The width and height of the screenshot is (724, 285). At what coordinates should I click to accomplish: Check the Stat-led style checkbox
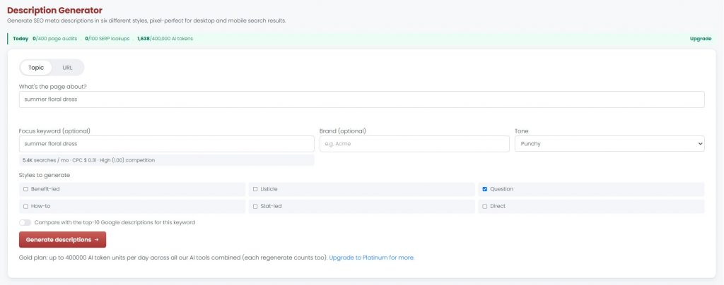[255, 206]
